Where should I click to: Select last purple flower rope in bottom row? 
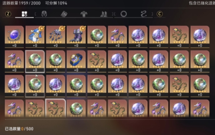tap(200, 108)
